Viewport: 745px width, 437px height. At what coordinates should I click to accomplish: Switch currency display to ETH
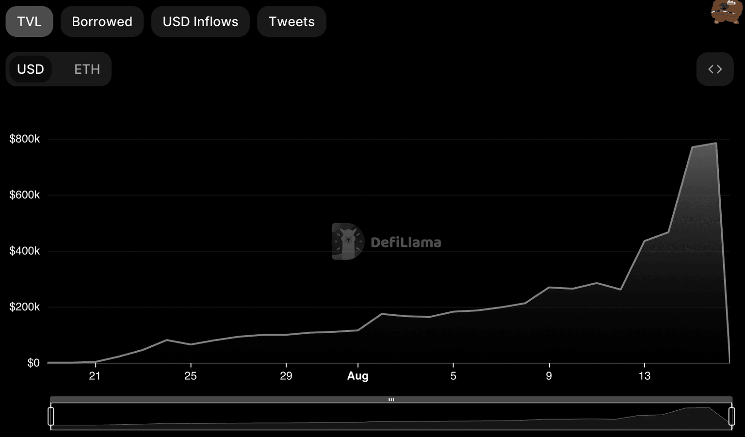[x=87, y=69]
